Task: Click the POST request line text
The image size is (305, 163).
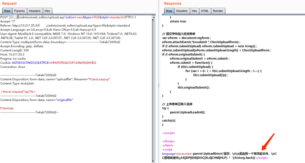Action: click(x=68, y=17)
